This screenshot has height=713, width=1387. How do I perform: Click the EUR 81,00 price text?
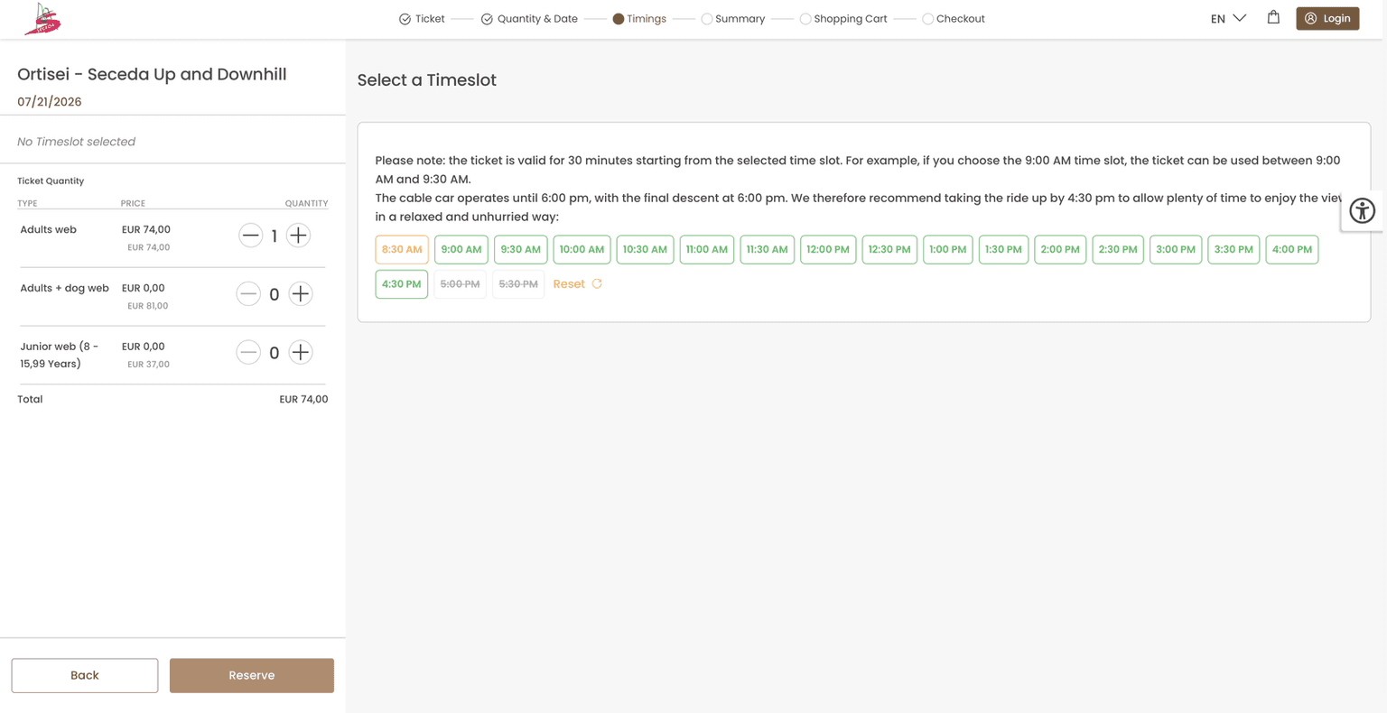148,306
